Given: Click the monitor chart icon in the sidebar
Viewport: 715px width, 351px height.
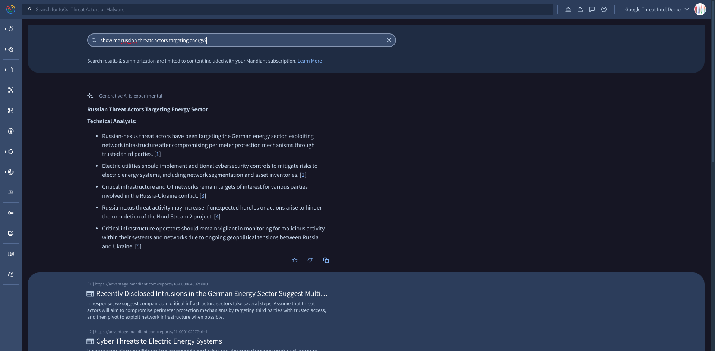Looking at the screenshot, I should point(10,192).
